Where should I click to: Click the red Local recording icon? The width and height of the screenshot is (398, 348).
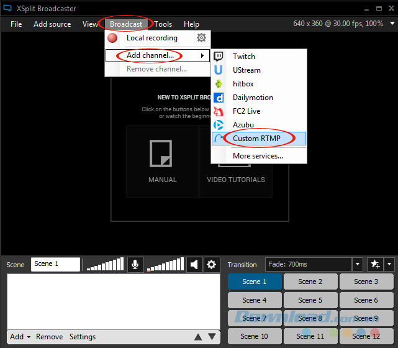[x=112, y=38]
